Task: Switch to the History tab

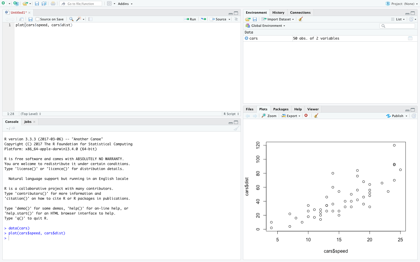Action: (278, 13)
